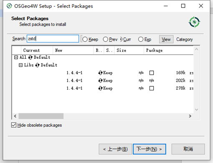Check source box on 169k package row

(x=152, y=73)
